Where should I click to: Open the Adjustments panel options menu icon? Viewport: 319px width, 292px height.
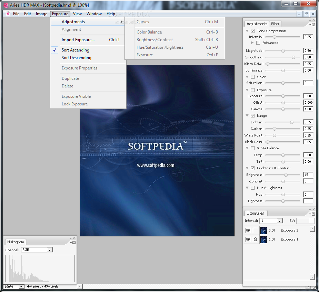(312, 25)
